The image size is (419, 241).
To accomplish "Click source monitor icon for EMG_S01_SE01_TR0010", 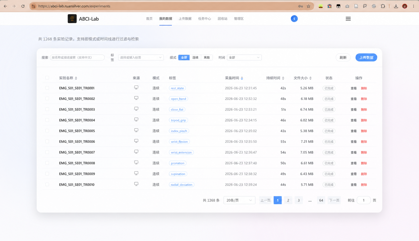I will tap(136, 184).
